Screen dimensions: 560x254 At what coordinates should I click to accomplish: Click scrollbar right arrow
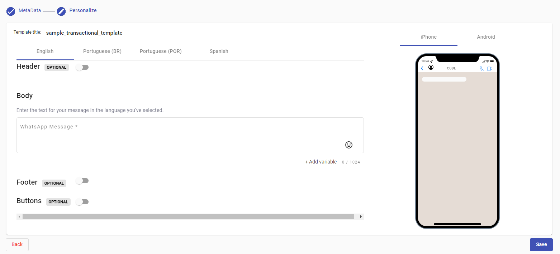(361, 216)
